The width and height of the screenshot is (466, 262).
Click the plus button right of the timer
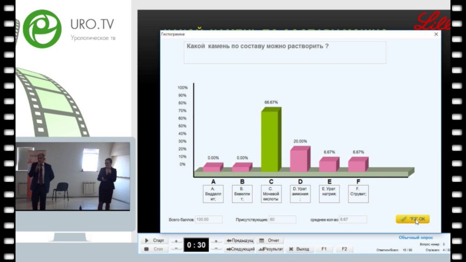(x=216, y=241)
